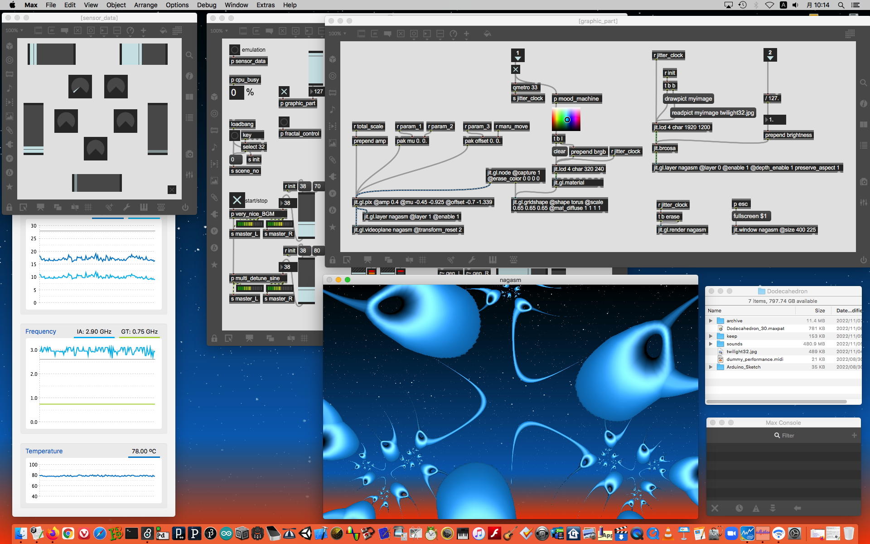Click the clear message box

559,151
